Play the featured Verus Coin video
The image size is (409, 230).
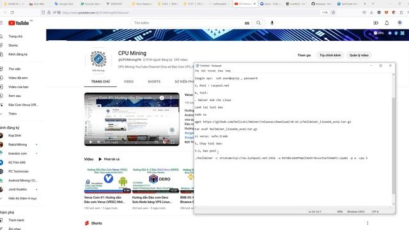[91, 142]
